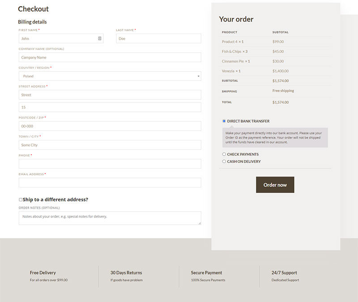Click the Free Delivery footer feature

pyautogui.click(x=49, y=276)
